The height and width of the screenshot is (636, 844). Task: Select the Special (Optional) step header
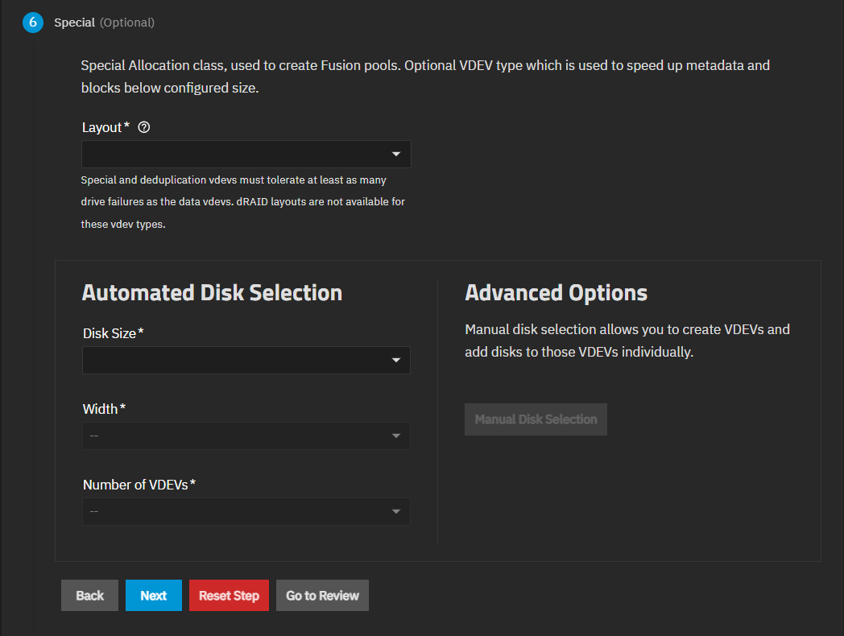(105, 23)
